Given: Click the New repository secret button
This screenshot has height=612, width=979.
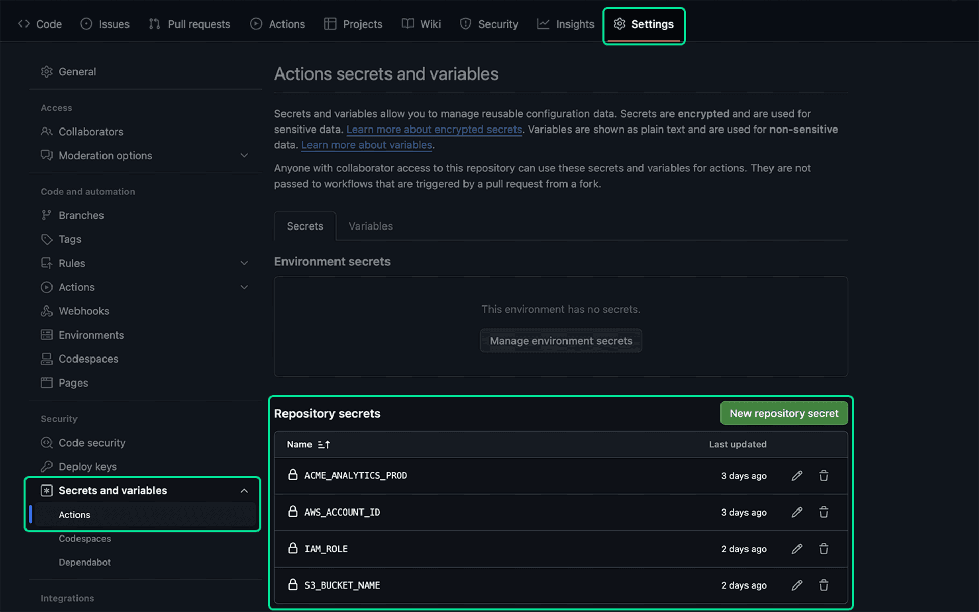Looking at the screenshot, I should pos(784,413).
